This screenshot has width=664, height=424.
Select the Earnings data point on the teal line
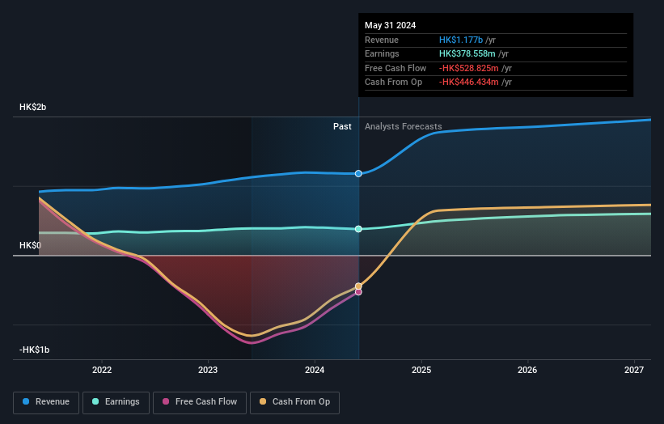click(358, 229)
